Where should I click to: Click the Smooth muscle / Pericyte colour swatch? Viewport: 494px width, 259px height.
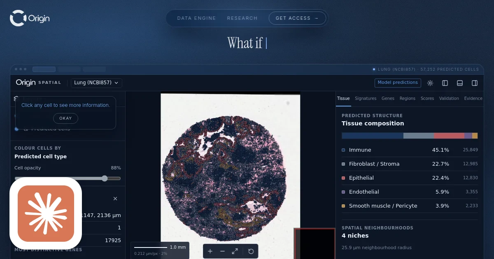coord(343,206)
